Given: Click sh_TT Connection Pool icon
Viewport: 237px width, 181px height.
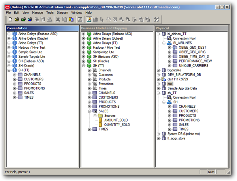Looking at the screenshot, I should pos(169,97).
